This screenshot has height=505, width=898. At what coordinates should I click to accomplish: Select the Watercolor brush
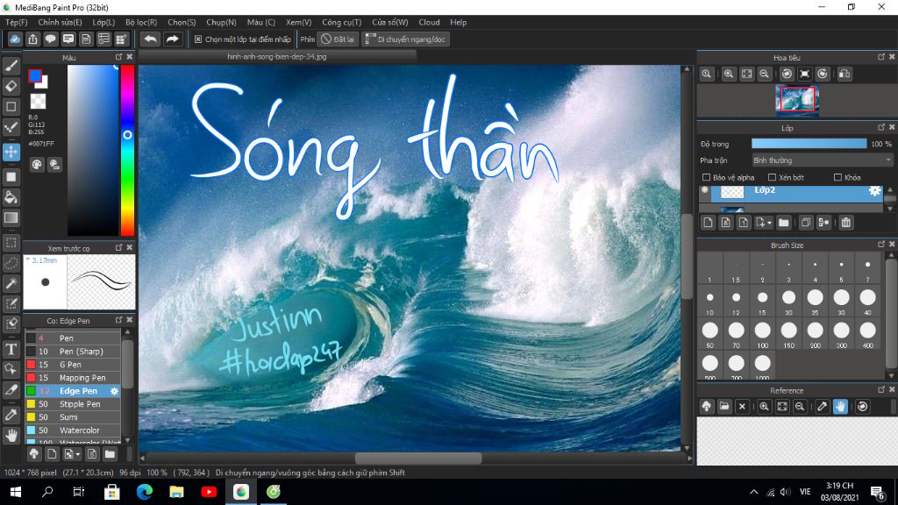pyautogui.click(x=73, y=430)
